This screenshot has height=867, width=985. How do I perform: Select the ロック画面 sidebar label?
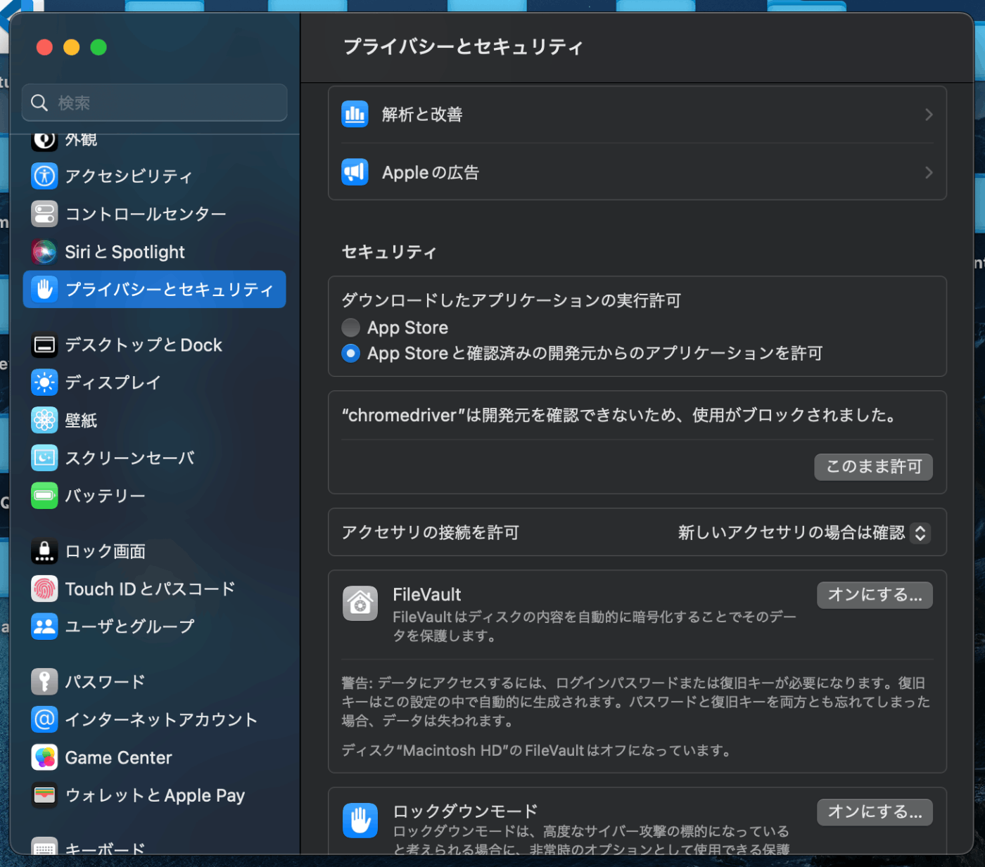coord(105,551)
